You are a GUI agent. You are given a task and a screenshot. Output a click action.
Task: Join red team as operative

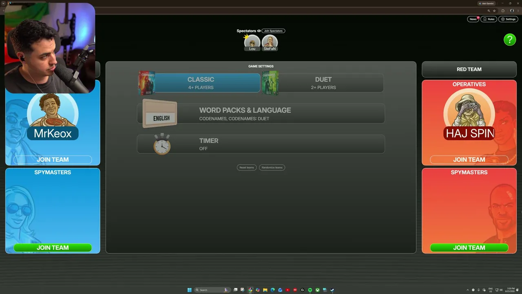(x=469, y=160)
